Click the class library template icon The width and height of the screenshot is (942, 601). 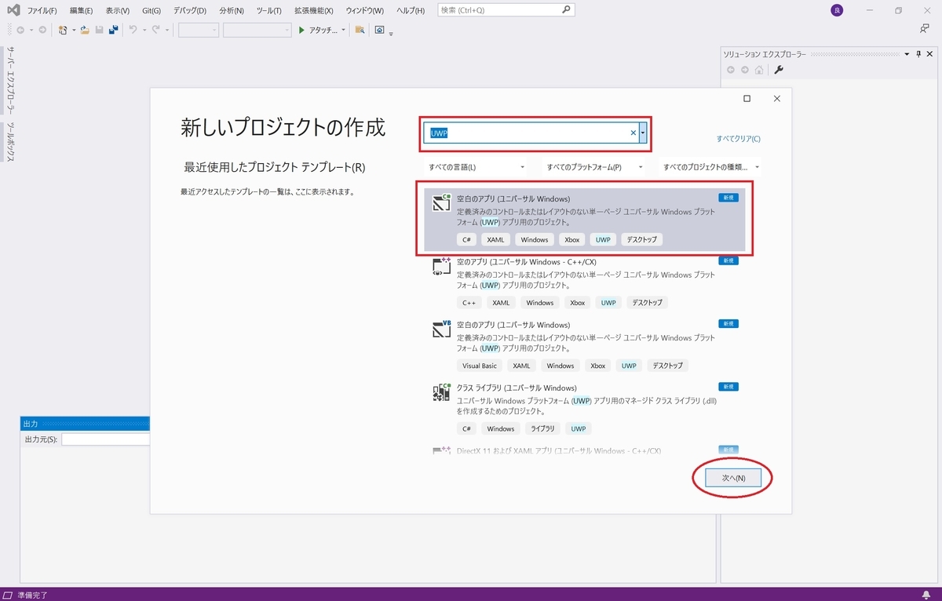(441, 393)
